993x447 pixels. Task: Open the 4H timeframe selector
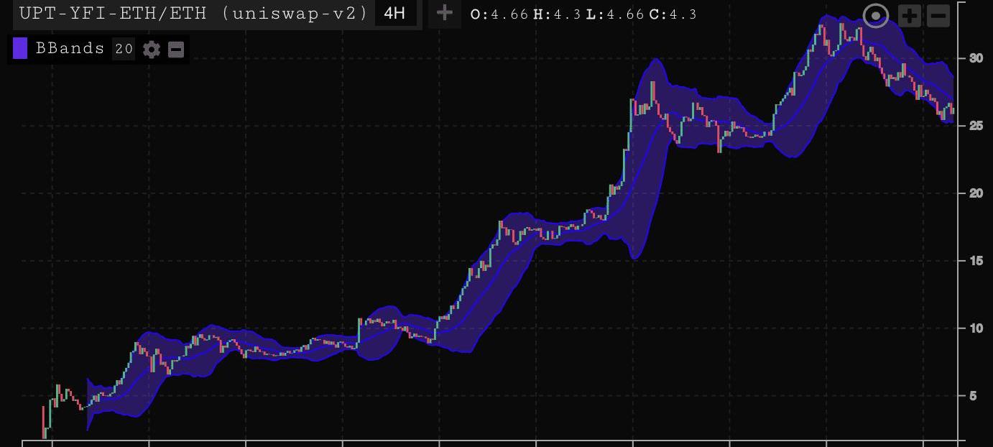coord(394,13)
